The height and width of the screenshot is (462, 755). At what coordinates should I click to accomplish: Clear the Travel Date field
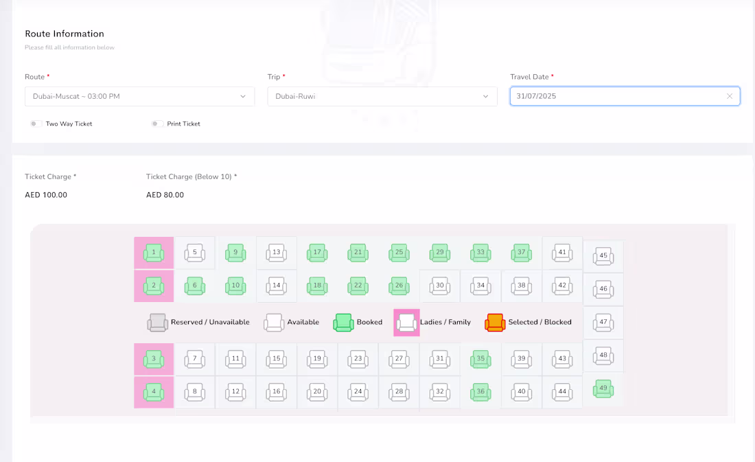730,96
